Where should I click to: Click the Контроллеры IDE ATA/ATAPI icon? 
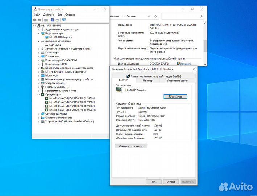[43, 60]
